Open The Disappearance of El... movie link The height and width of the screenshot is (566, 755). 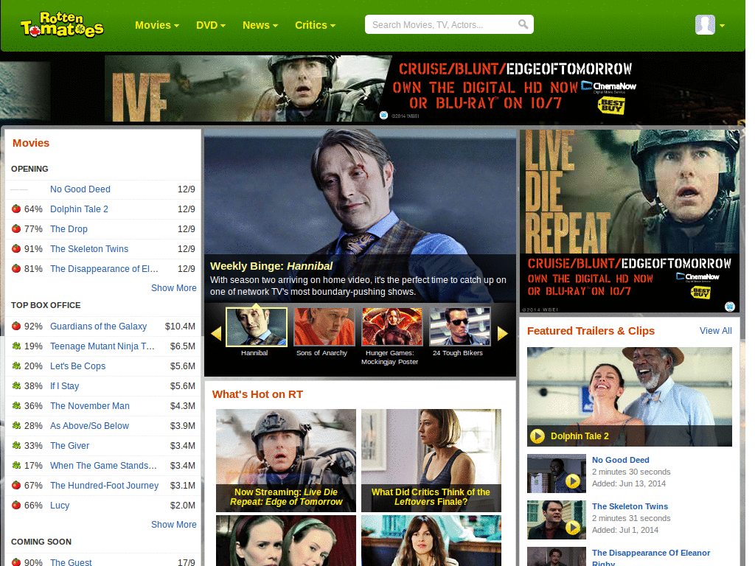pos(104,268)
